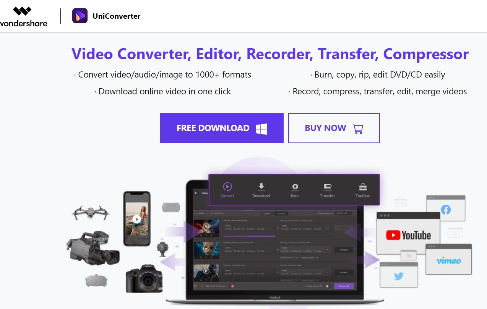Viewport: 487px width, 309px height.
Task: Switch to the left conversion list tab
Action: 267,214
